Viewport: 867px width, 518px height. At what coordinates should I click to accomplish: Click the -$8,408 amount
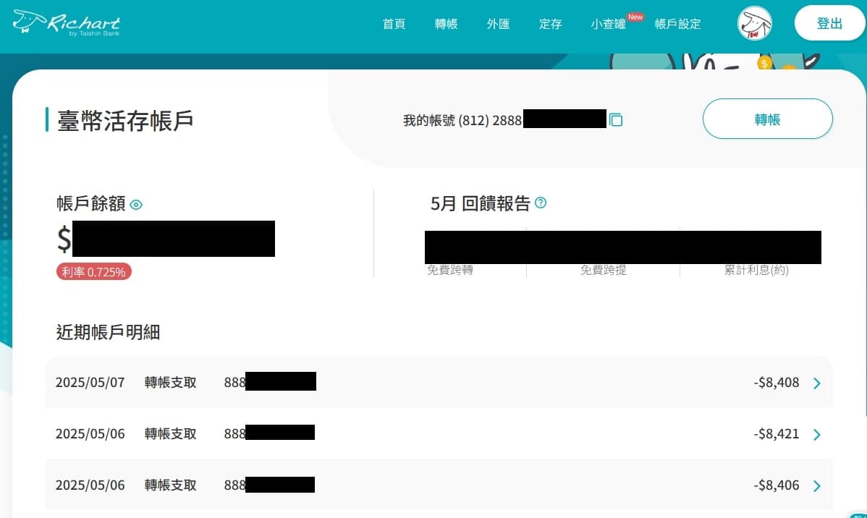[x=776, y=383]
